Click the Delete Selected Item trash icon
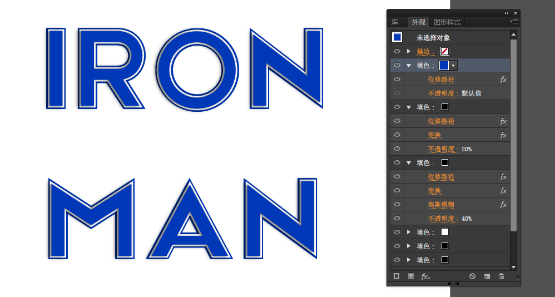 point(501,276)
